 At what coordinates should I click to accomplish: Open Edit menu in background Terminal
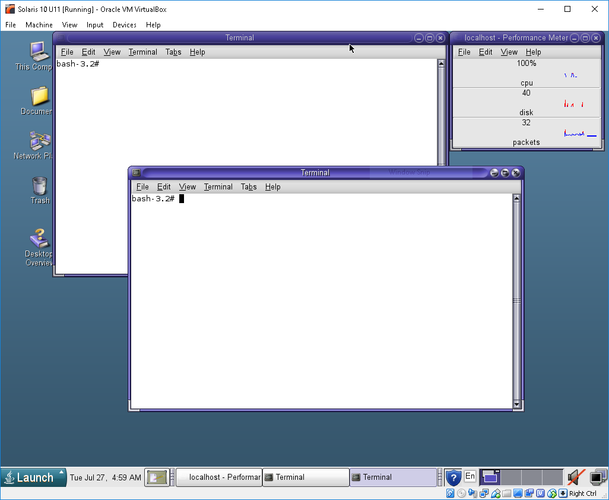[88, 52]
